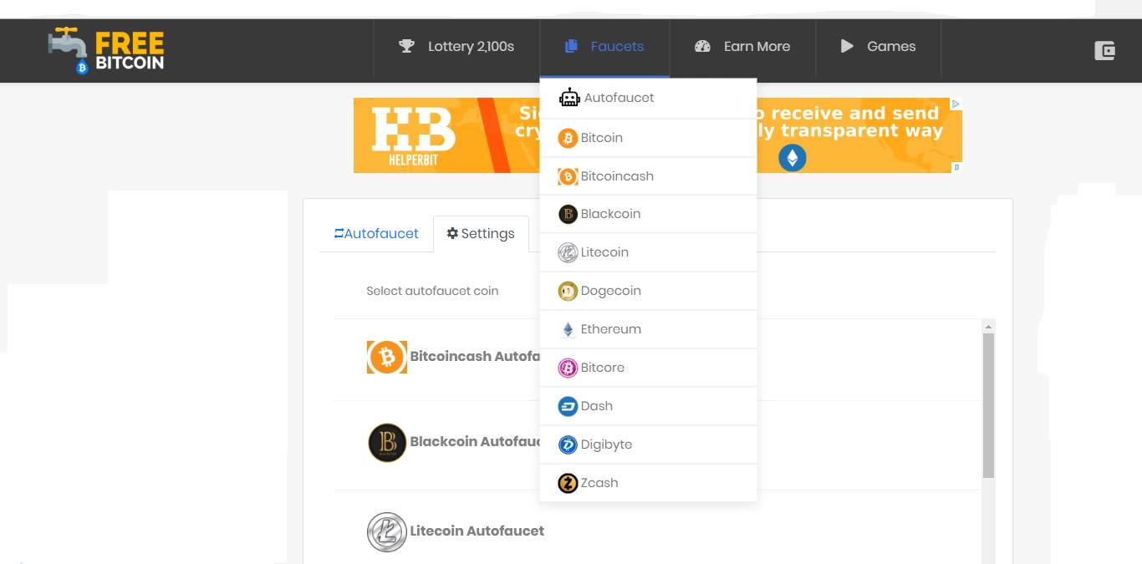Click the Autofaucet swap arrows icon on tab

point(339,233)
